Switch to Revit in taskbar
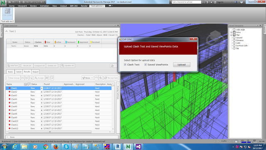266x150 pixels. pos(118,147)
